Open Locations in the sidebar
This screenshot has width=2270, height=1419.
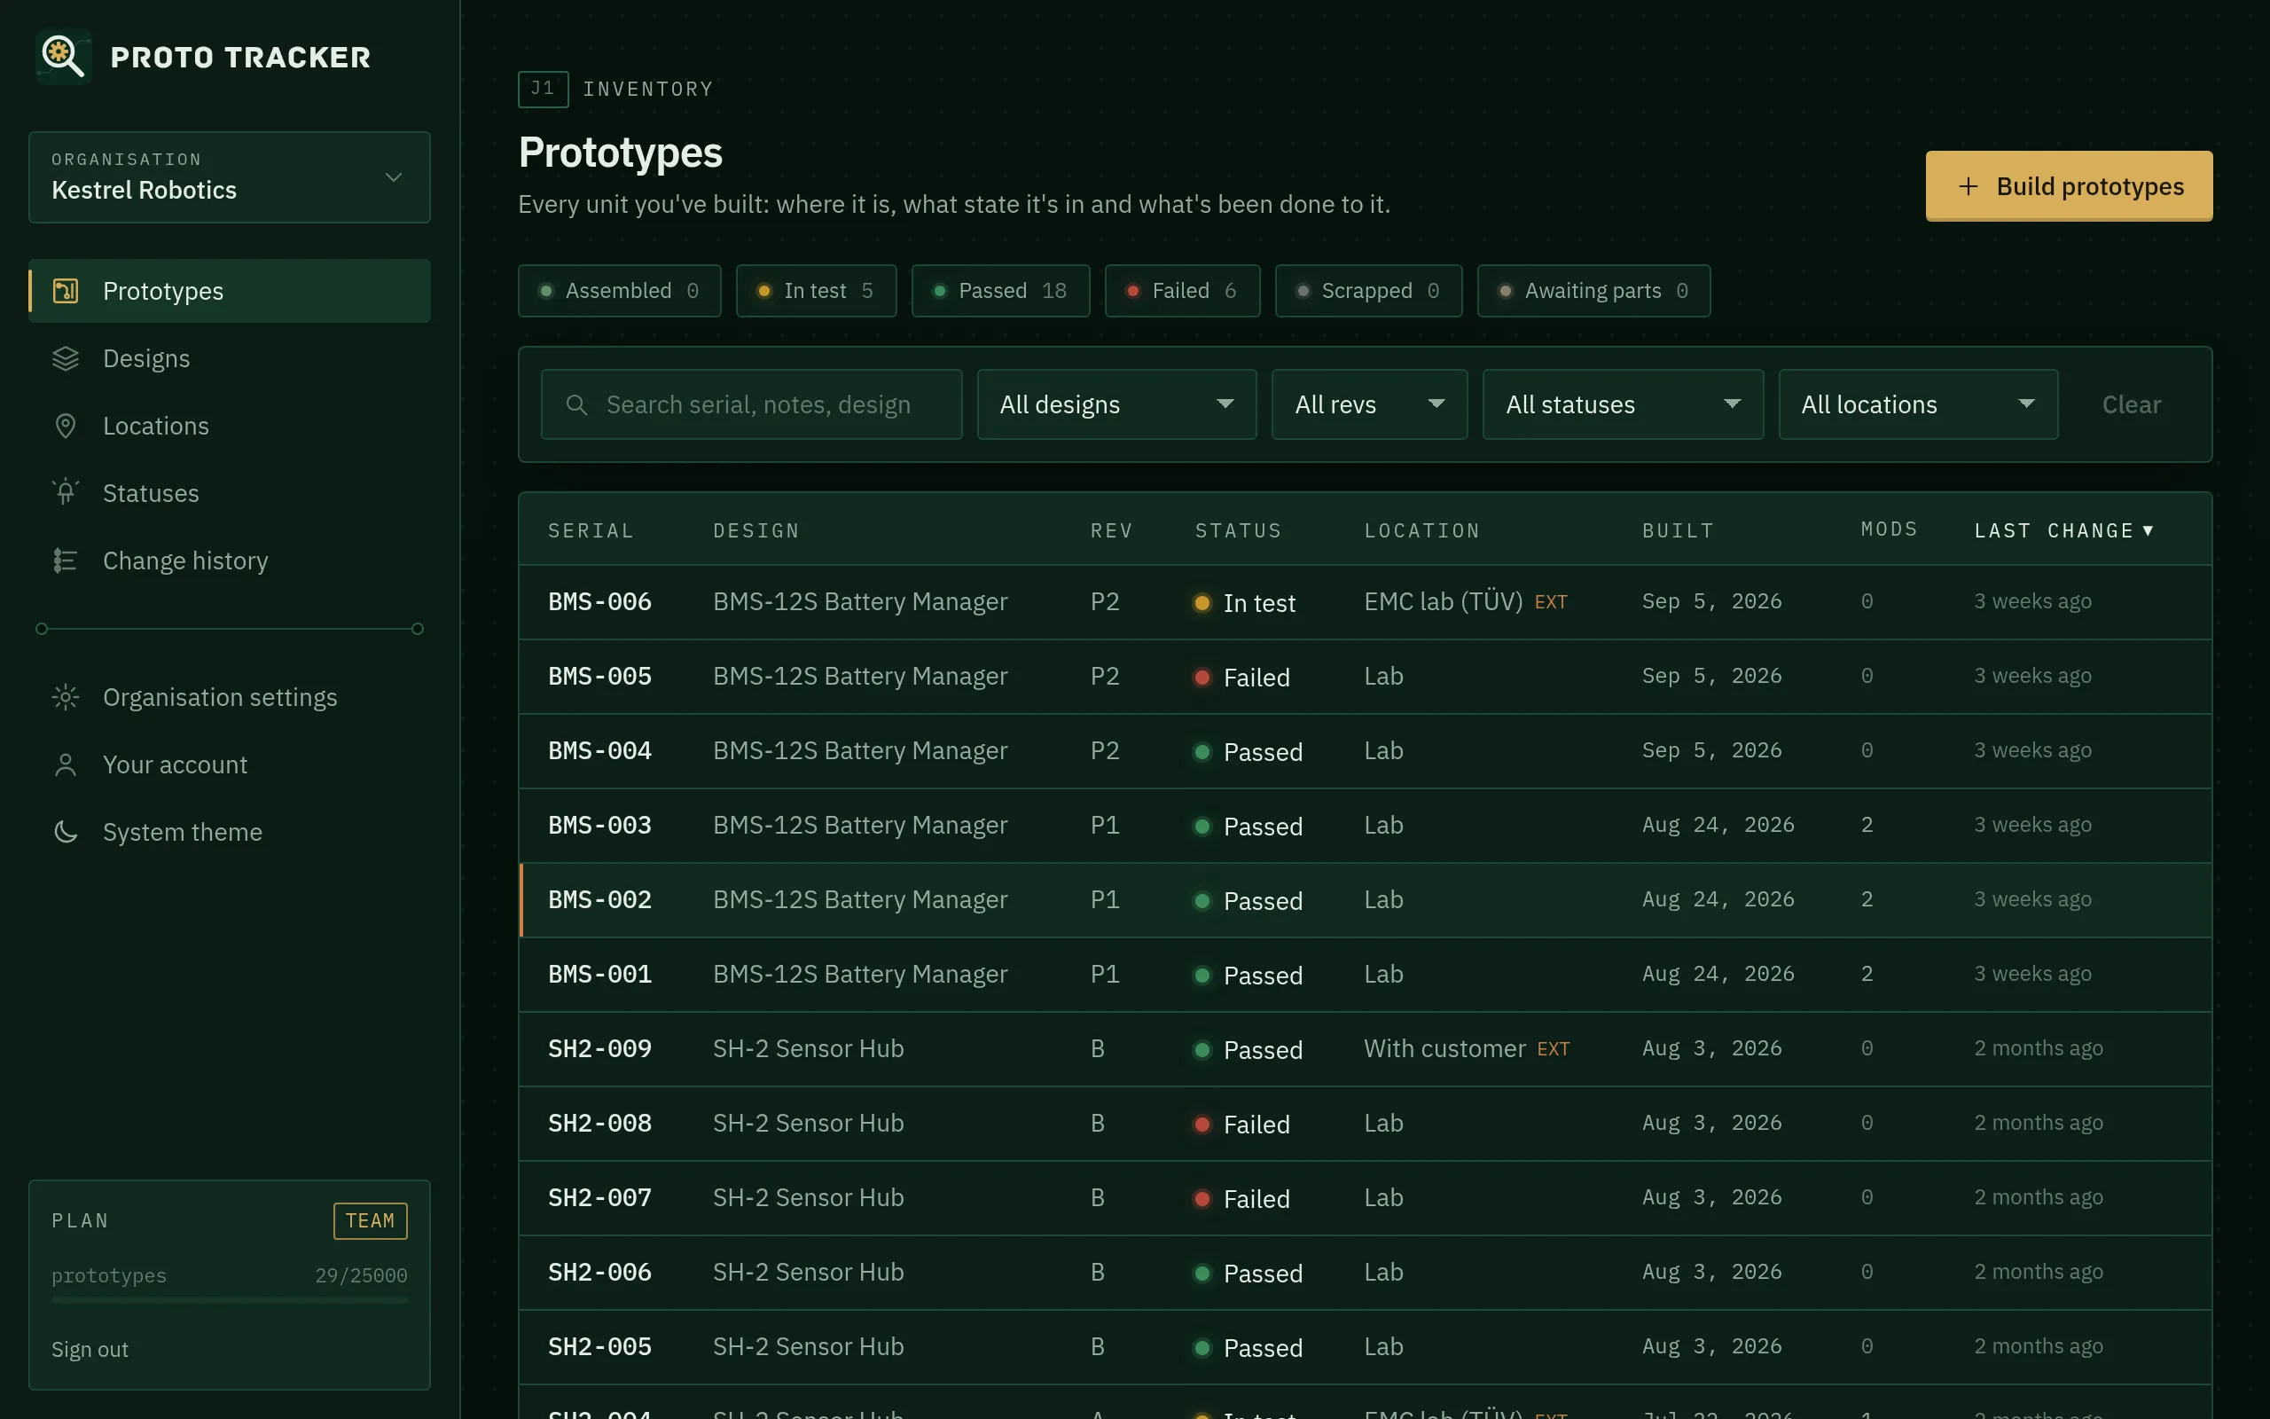(230, 426)
